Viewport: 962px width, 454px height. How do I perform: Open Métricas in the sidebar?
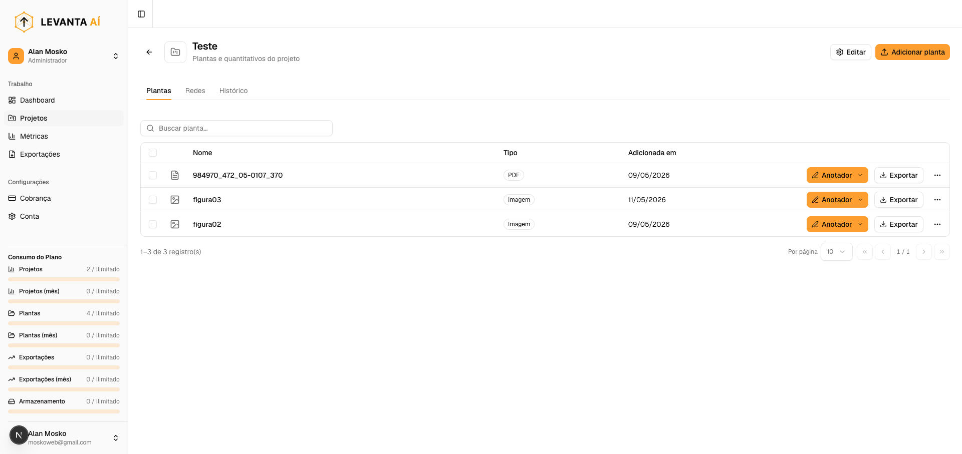(64, 136)
